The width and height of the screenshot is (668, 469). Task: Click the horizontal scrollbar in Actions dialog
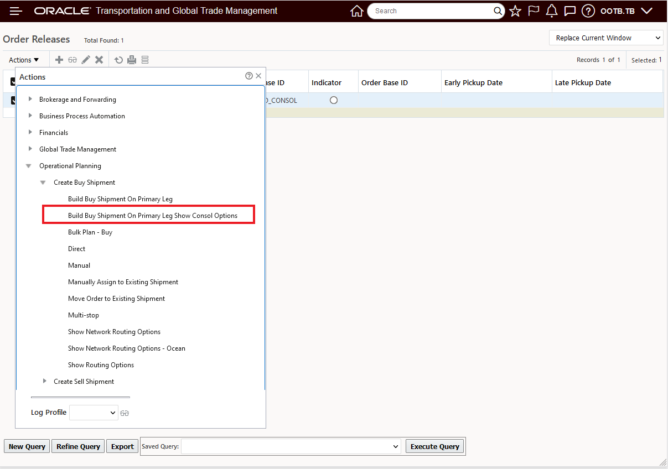click(x=80, y=397)
